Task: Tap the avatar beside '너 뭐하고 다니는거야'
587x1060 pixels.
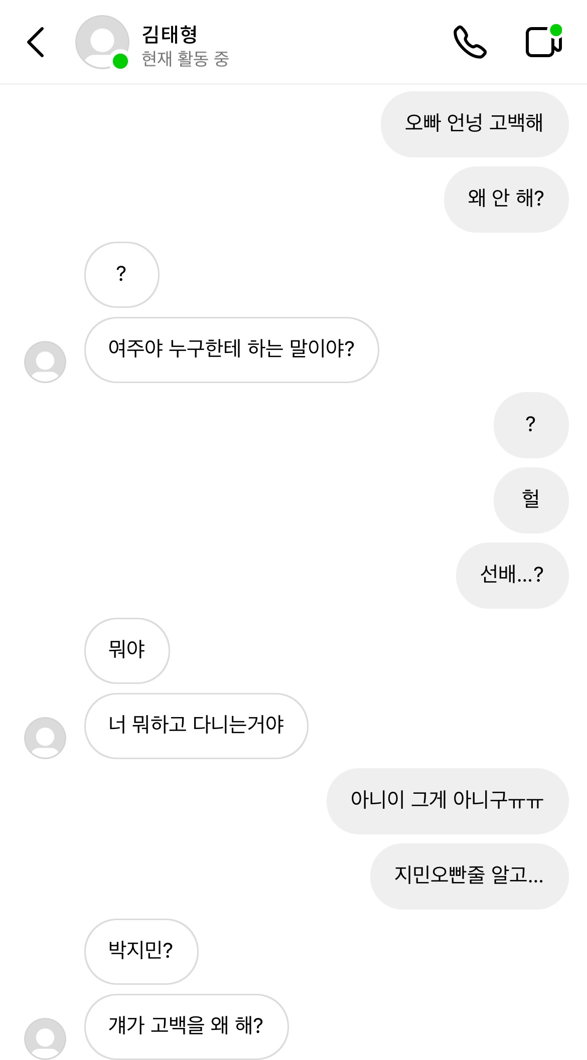Action: point(45,738)
